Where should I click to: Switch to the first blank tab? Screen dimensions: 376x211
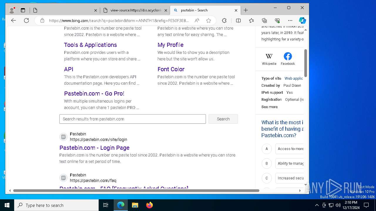[x=65, y=10]
